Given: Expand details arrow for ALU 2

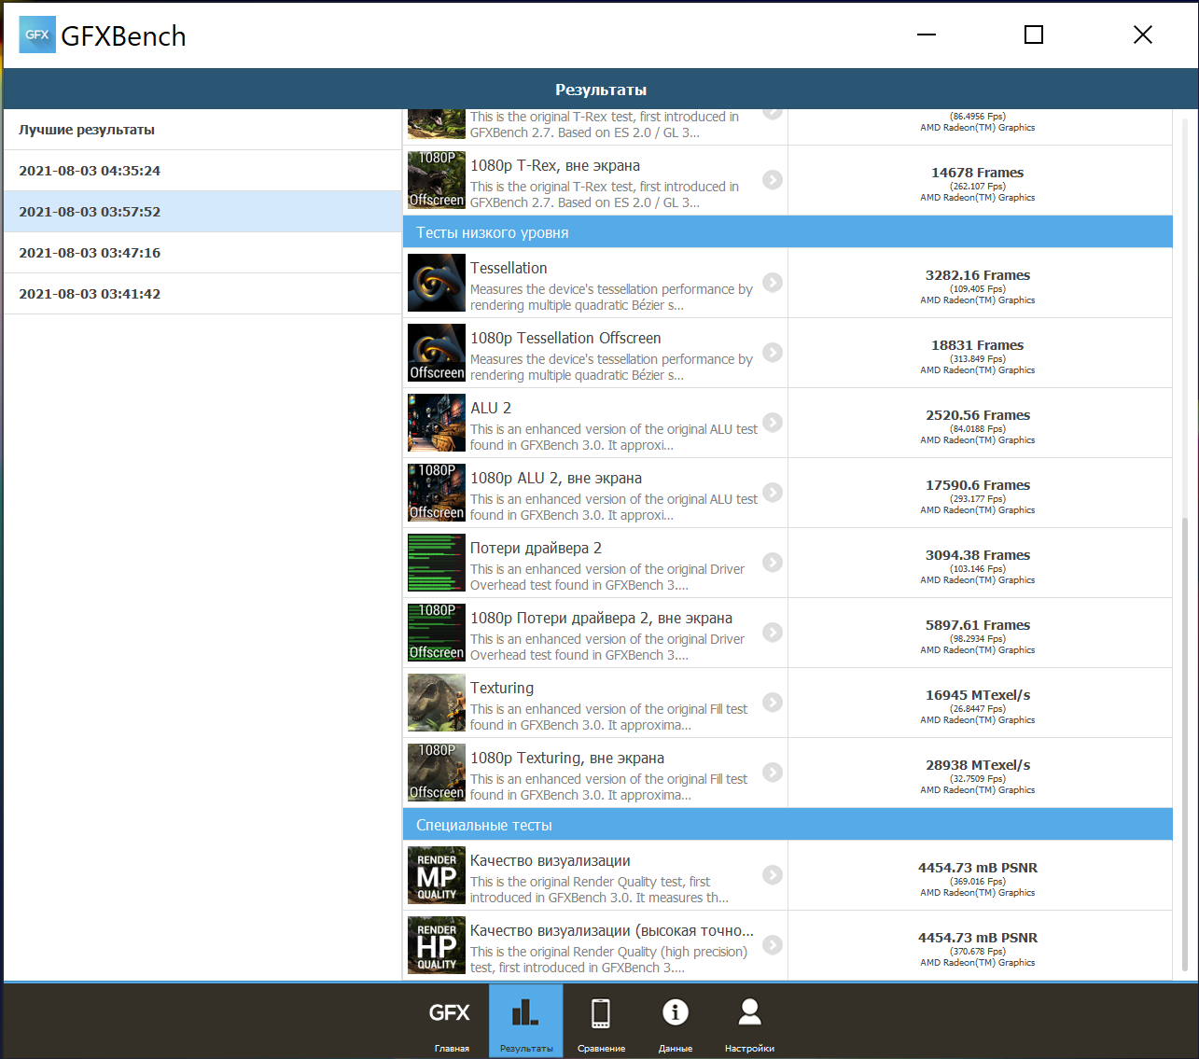Looking at the screenshot, I should [x=773, y=422].
